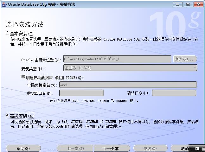
Task: Close the Oracle installer window
Action: point(198,4)
